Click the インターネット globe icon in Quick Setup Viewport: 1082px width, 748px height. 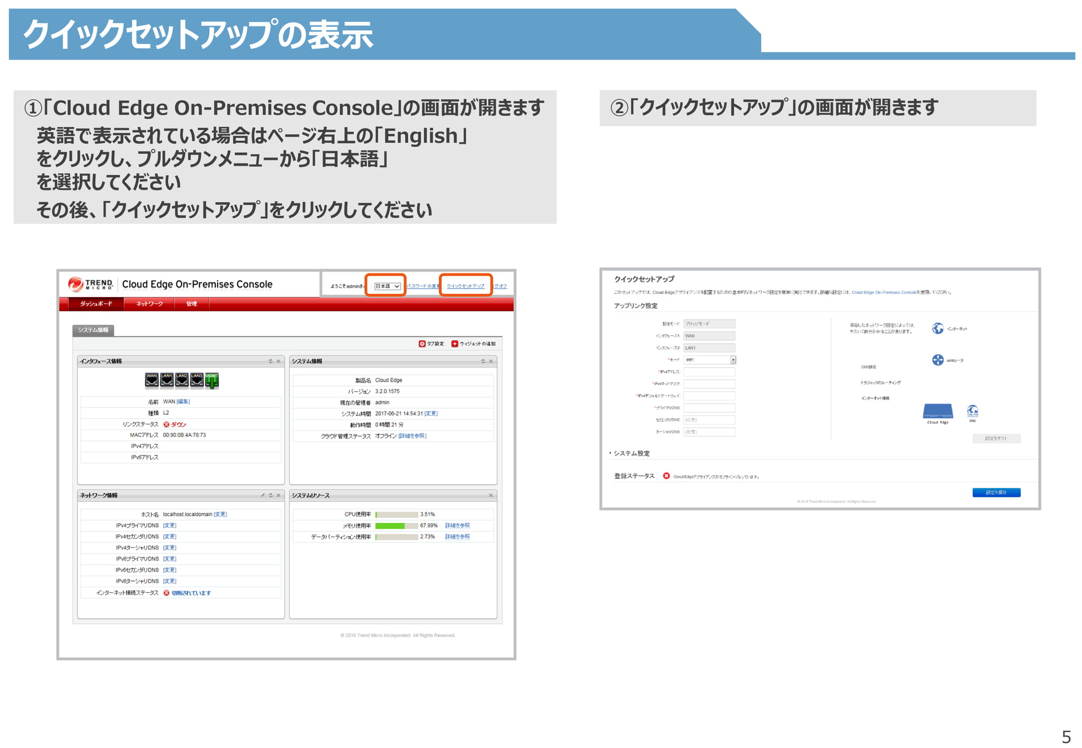(938, 329)
